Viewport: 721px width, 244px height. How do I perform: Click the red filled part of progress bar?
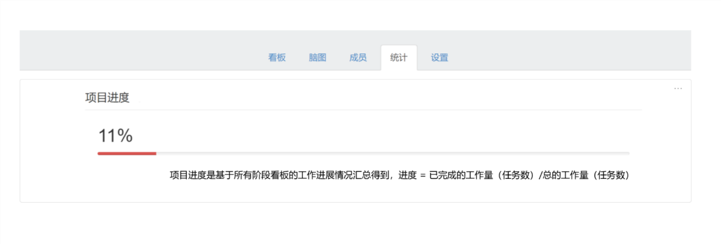click(x=127, y=153)
